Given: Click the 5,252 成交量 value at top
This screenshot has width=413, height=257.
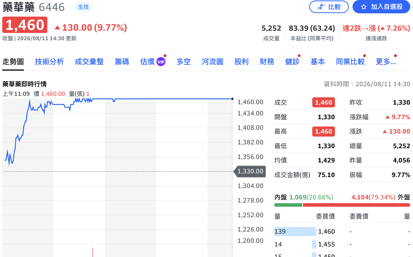Looking at the screenshot, I should pyautogui.click(x=271, y=28).
